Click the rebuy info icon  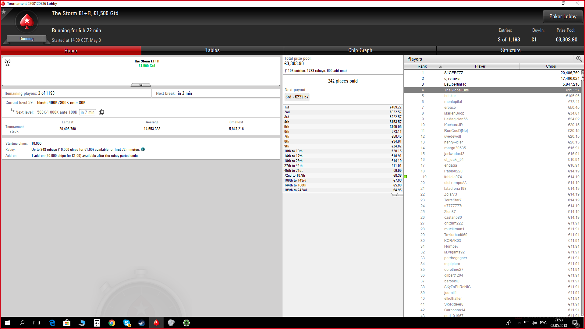point(143,150)
